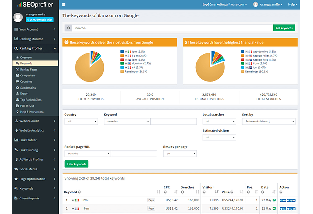Click the orange swatch beside 'Remainder (86.5%)'
The height and width of the screenshot is (214, 313).
pos(122,71)
